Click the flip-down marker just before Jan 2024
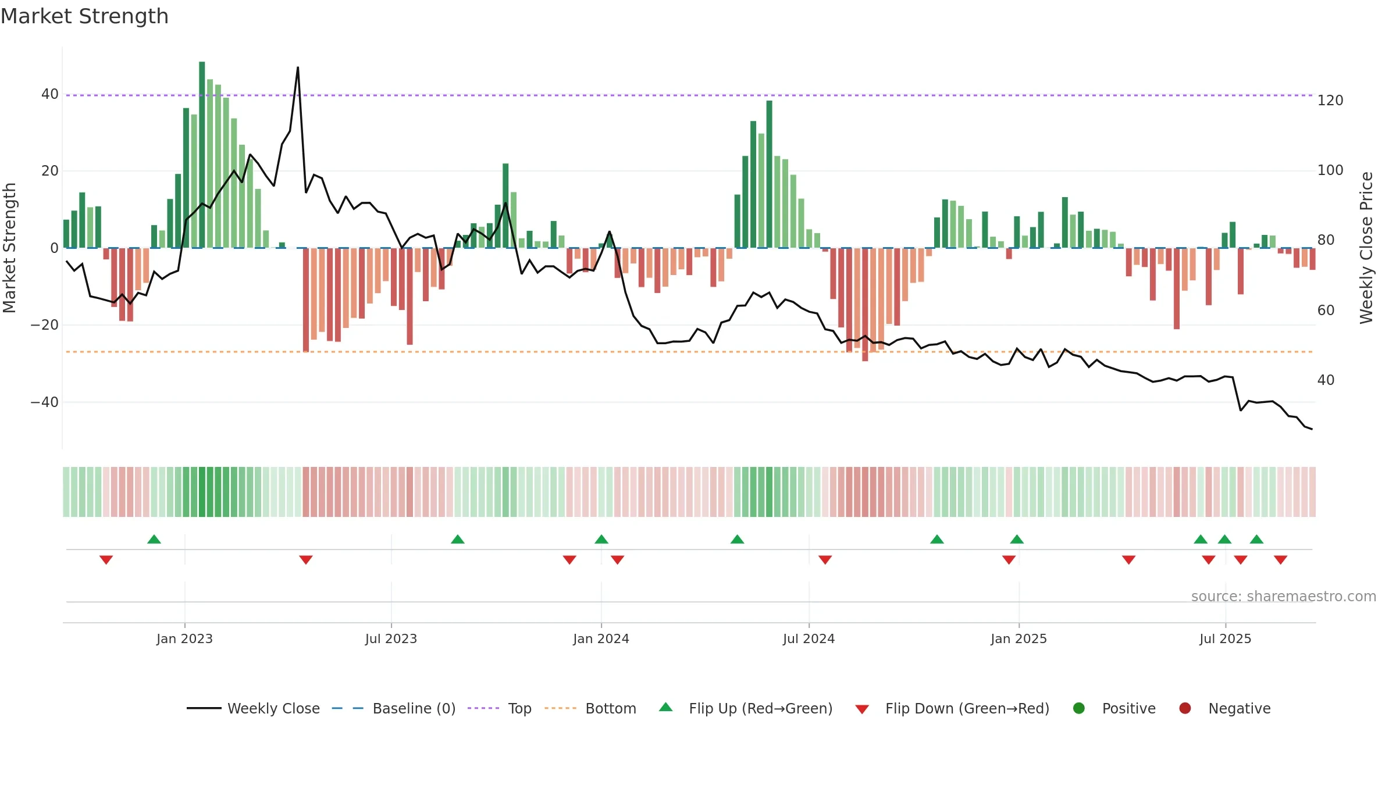1396x785 pixels. coord(569,559)
